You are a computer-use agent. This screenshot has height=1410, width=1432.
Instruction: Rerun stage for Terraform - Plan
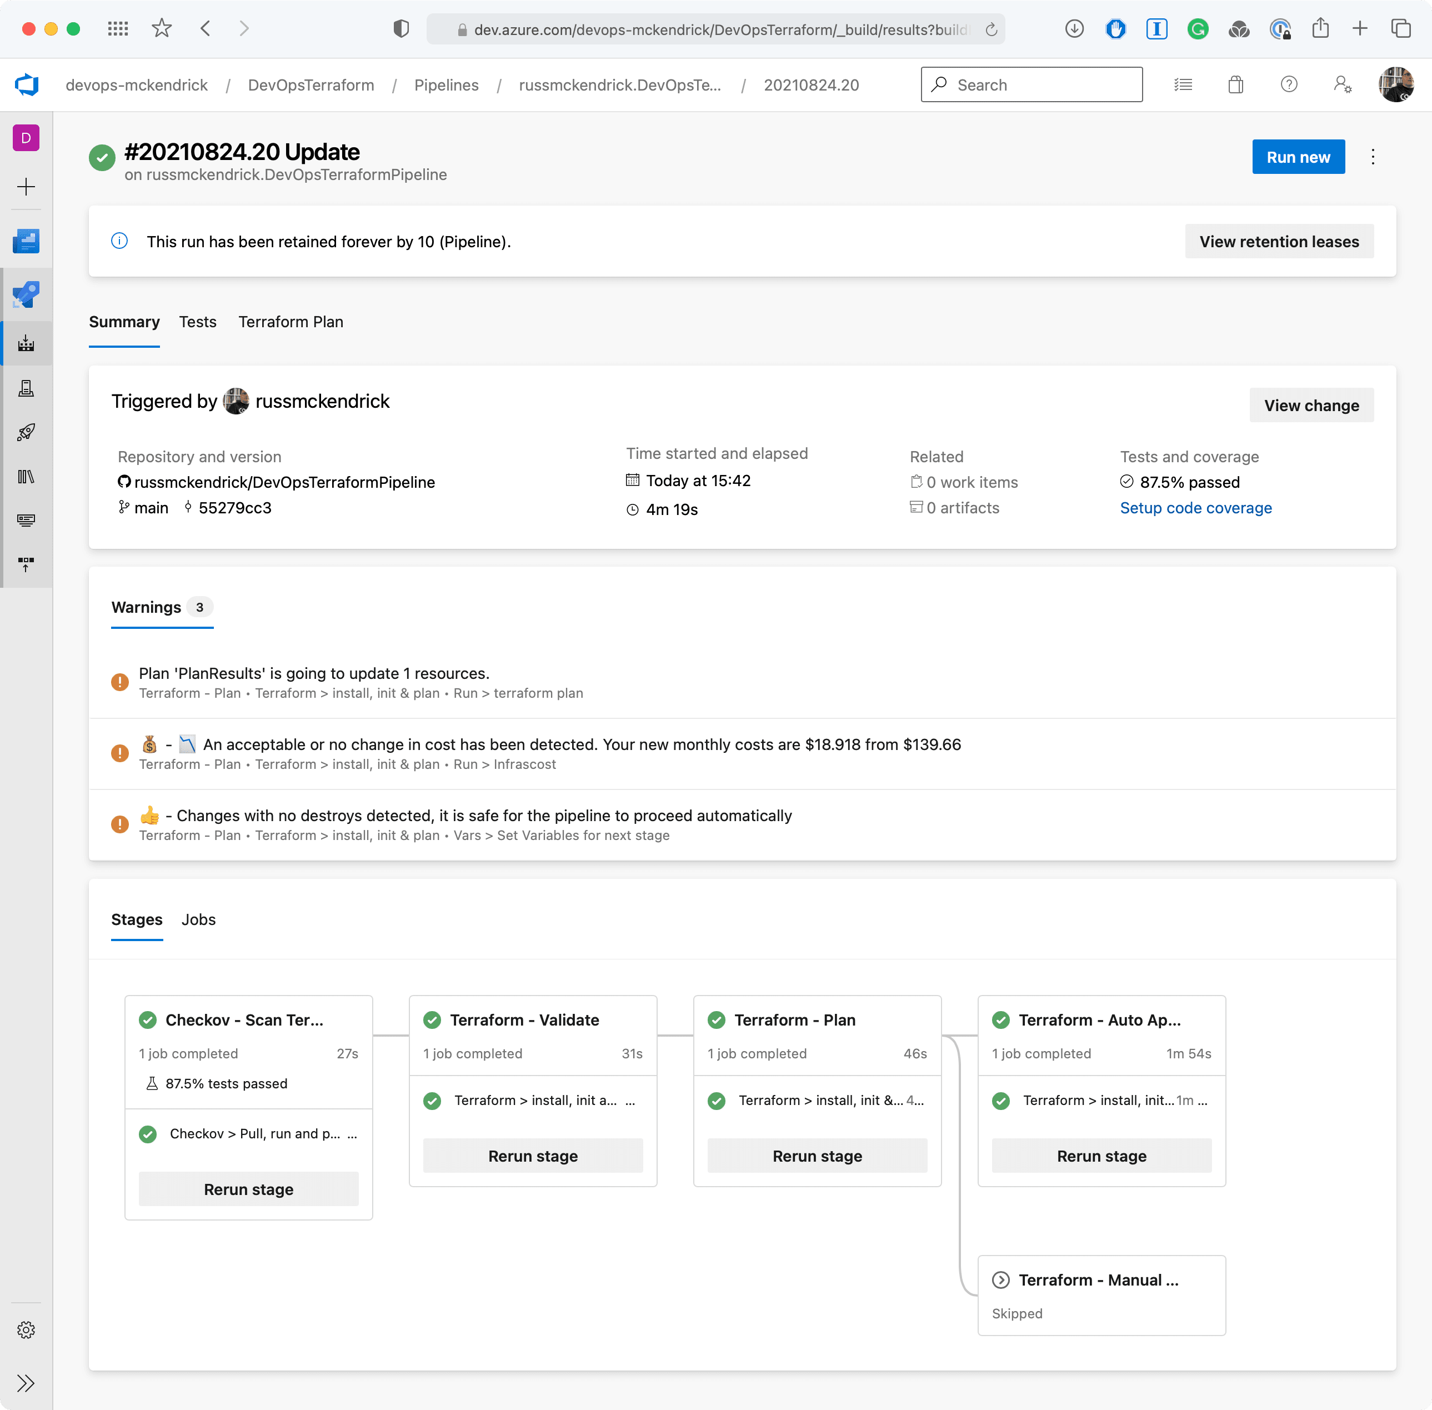[x=817, y=1156]
